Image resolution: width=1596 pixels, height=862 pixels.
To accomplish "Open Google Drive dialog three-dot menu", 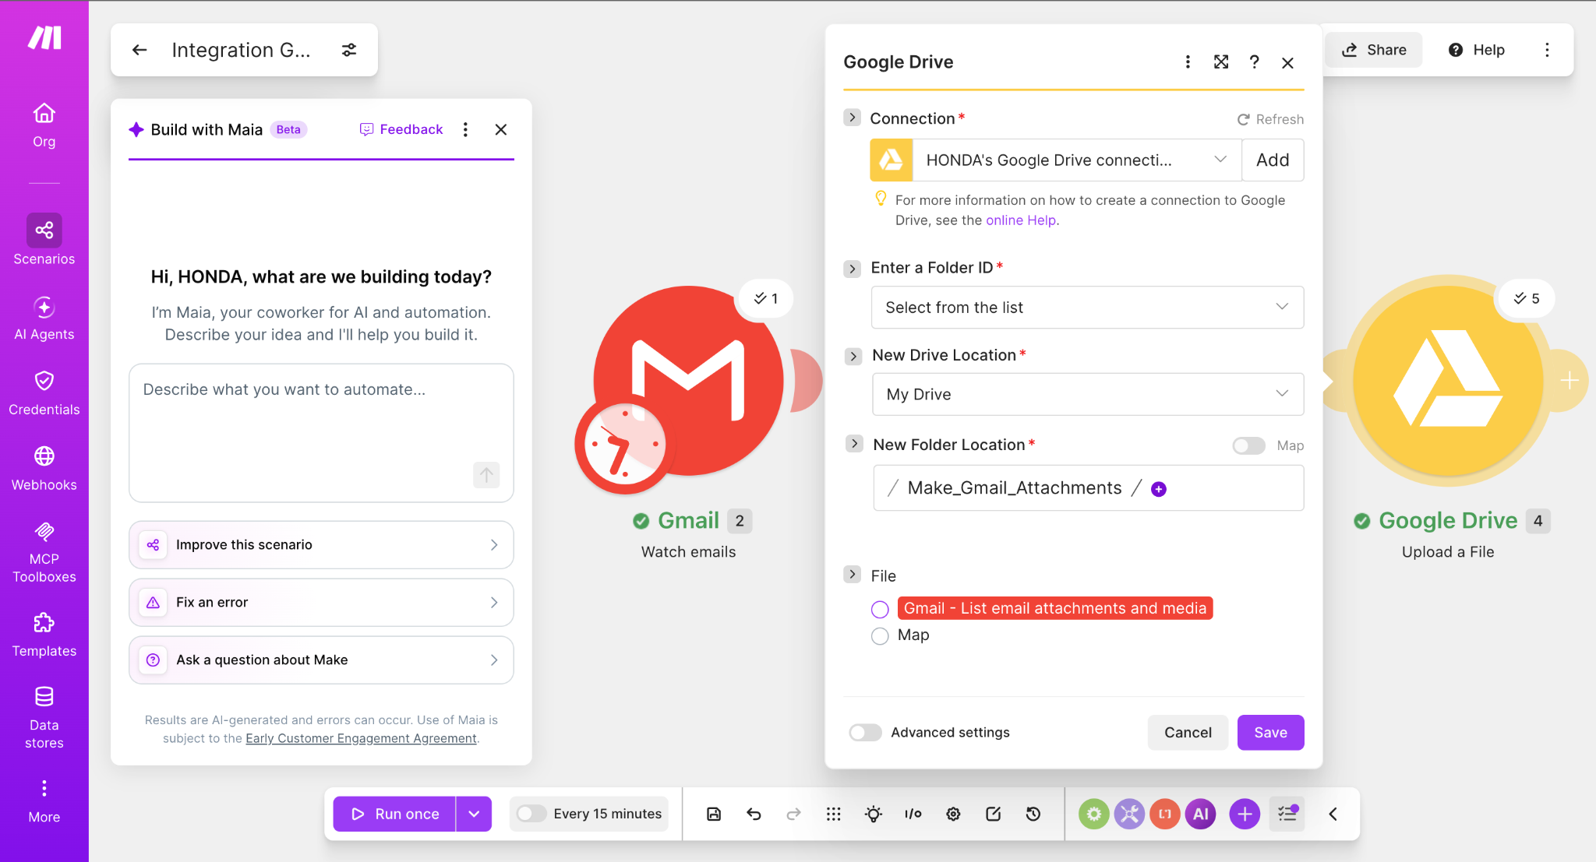I will coord(1188,62).
